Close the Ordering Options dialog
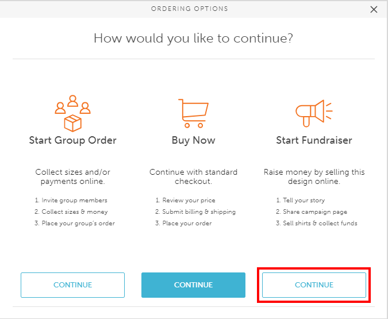Viewport: 388px width, 319px height. [x=374, y=9]
